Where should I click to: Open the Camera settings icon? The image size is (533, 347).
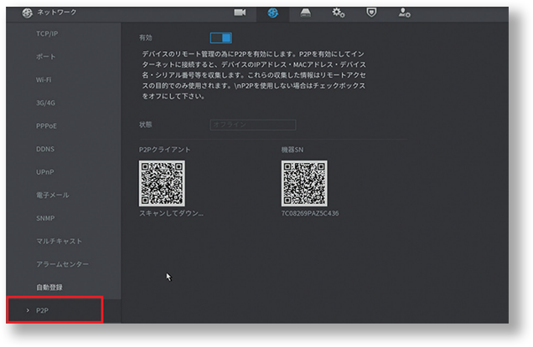tap(240, 13)
